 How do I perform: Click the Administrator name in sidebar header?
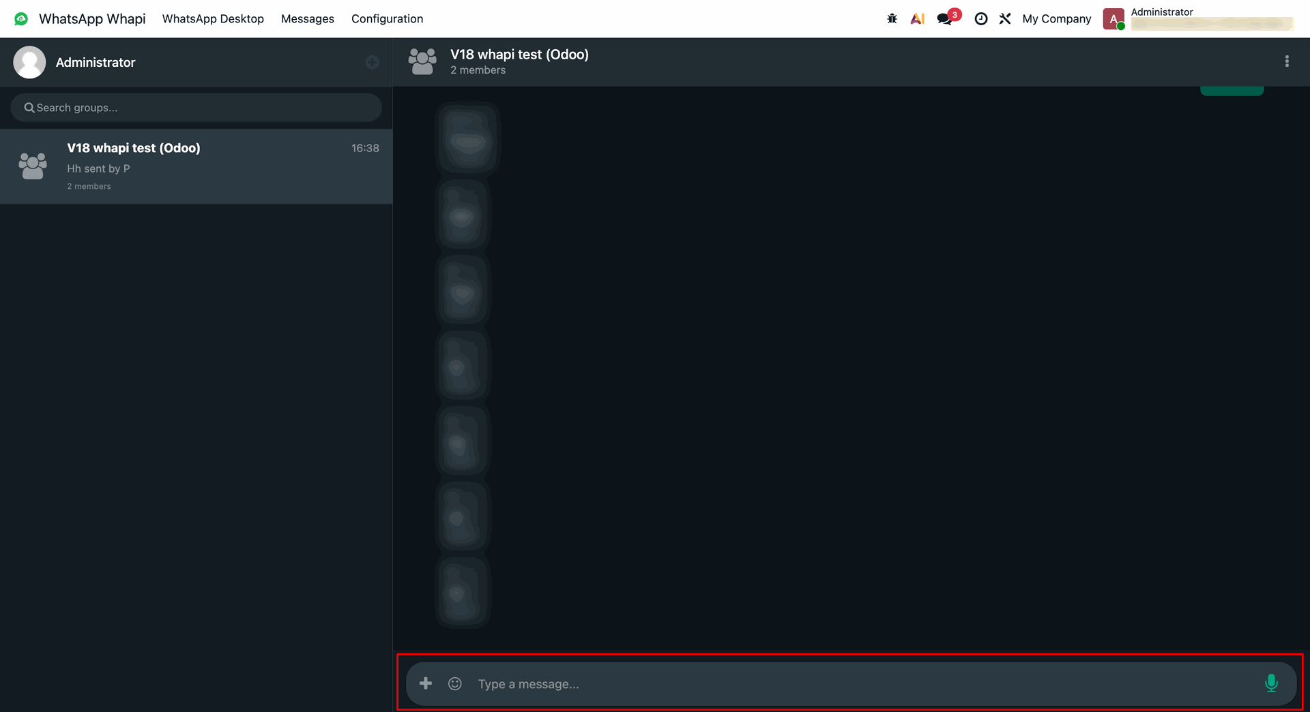pos(96,62)
